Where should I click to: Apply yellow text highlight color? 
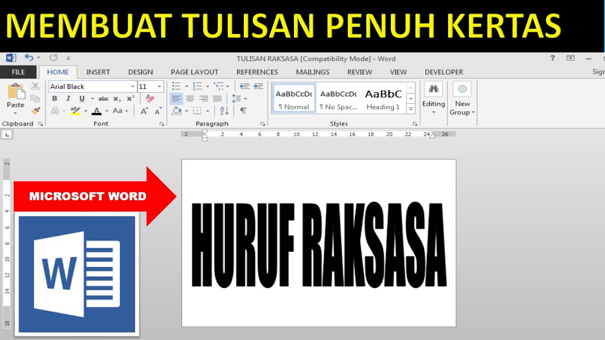point(75,111)
